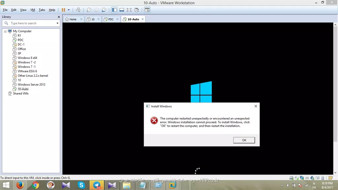This screenshot has height=190, width=338.
Task: Pause the virtual machine from the toolbar
Action: 63,10
